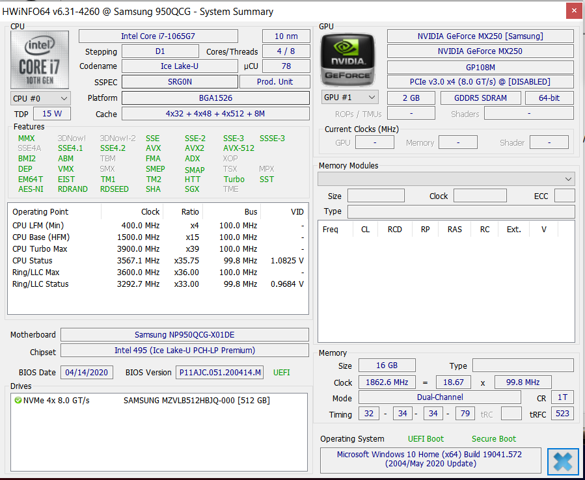Click the Intel 495 chipset field
This screenshot has height=480, width=585.
185,350
